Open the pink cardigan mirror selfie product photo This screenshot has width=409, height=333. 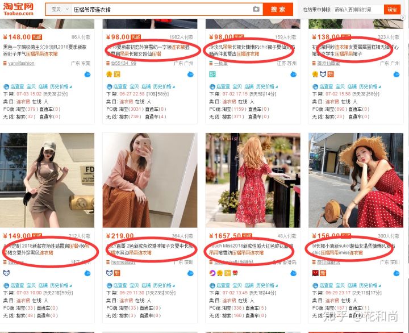(150, 180)
